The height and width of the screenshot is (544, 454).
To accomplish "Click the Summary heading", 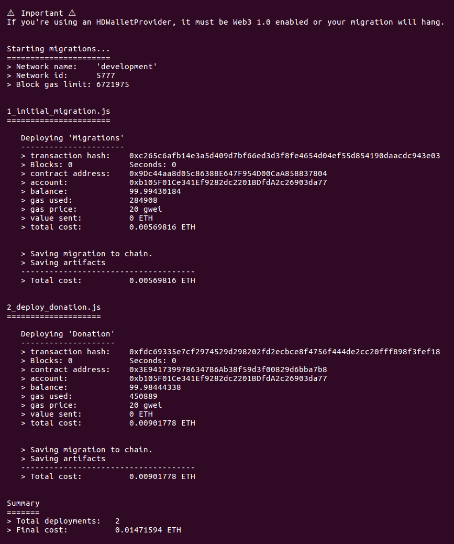I will tap(23, 503).
